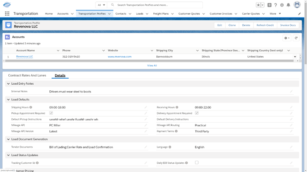Collapse the Load Defaults section

[8, 100]
